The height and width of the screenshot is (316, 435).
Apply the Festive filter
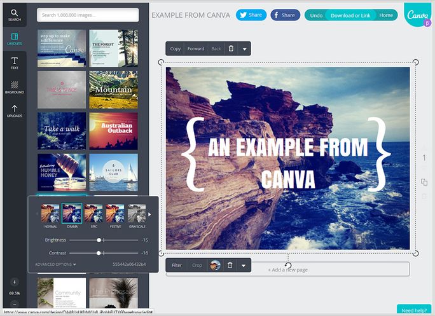115,216
